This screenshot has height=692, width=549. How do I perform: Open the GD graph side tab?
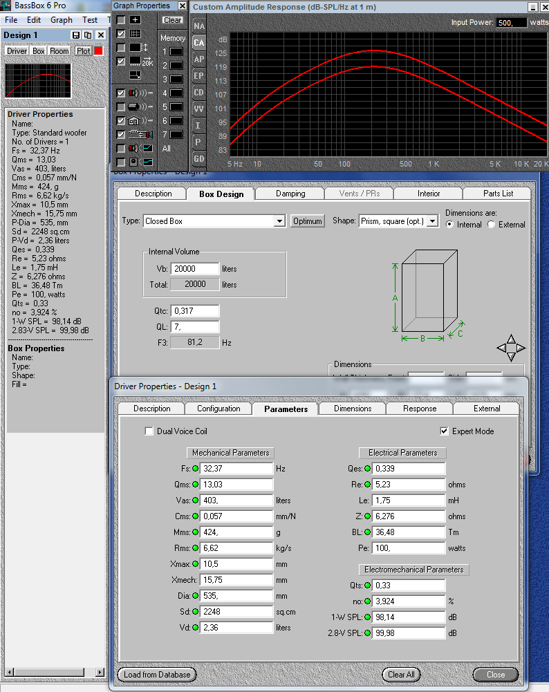199,158
